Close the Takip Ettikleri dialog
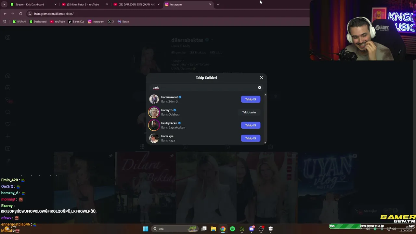 [x=262, y=78]
